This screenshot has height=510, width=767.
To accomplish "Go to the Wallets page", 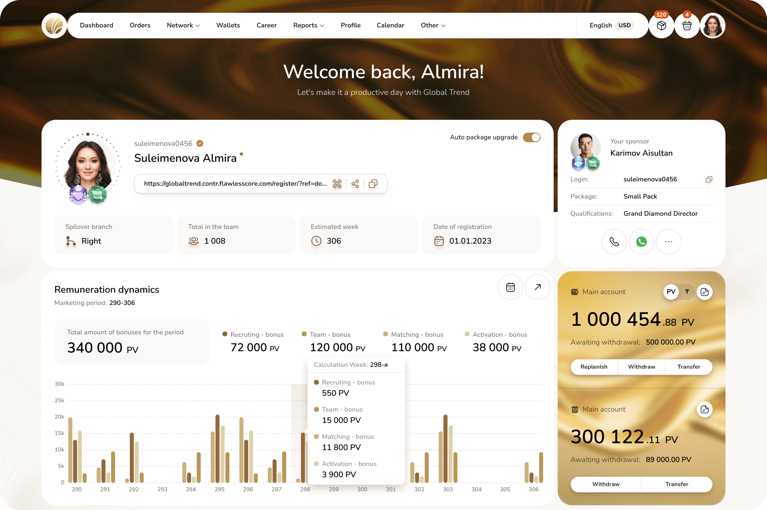I will click(228, 25).
